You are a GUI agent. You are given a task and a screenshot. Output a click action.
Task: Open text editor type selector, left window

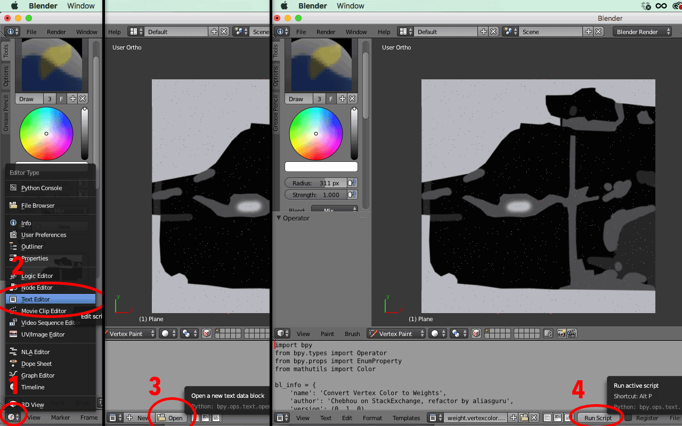[x=115, y=418]
